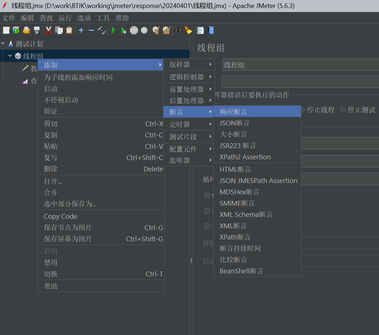Open the Function Helper list icon
379x335 pixels.
coord(200,30)
